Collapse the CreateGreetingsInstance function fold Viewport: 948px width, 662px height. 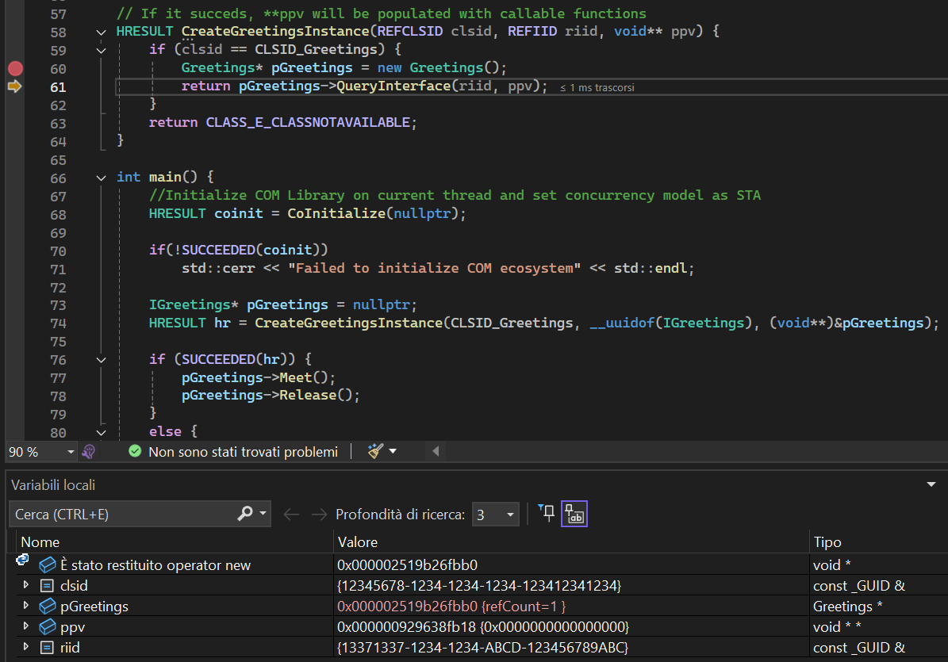point(100,33)
